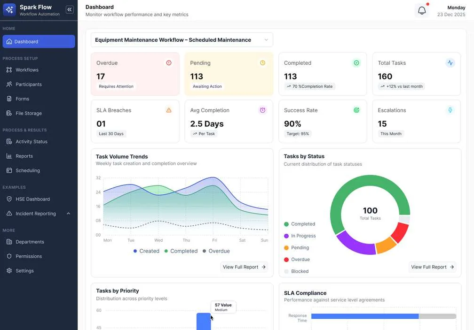
Task: Collapse the sidebar with double-chevron button
Action: click(x=70, y=10)
